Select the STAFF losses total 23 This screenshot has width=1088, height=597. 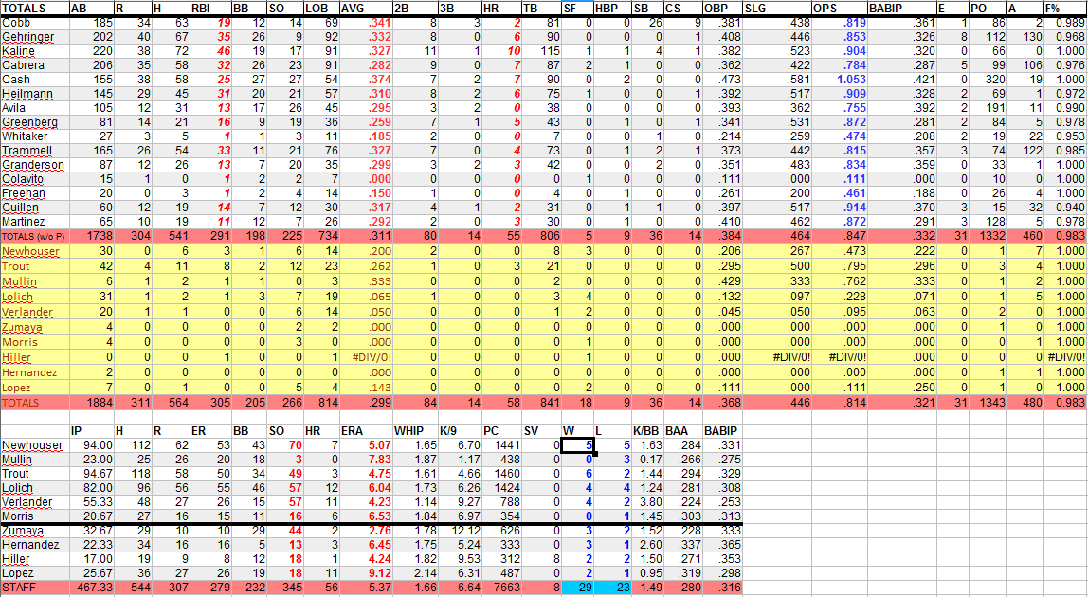tap(612, 588)
